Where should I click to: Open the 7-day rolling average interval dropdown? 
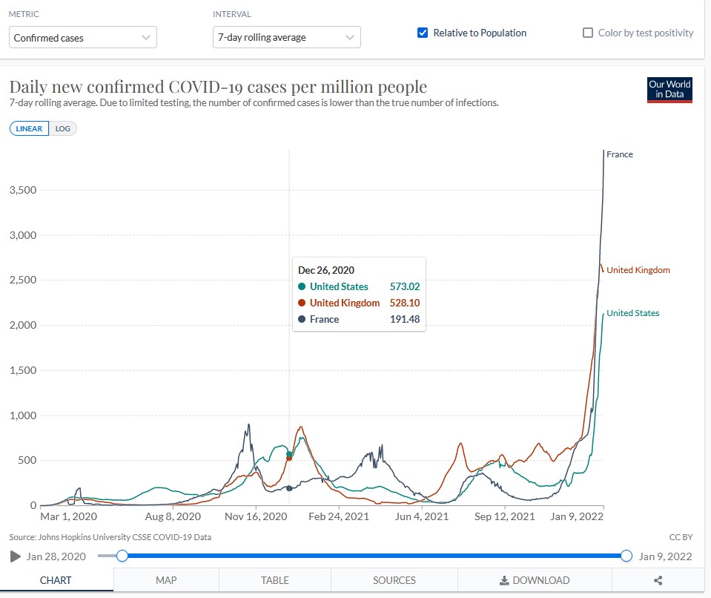tap(286, 37)
